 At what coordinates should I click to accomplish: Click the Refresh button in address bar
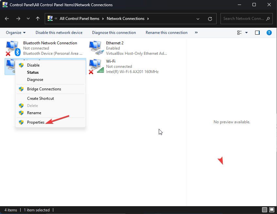(x=210, y=19)
